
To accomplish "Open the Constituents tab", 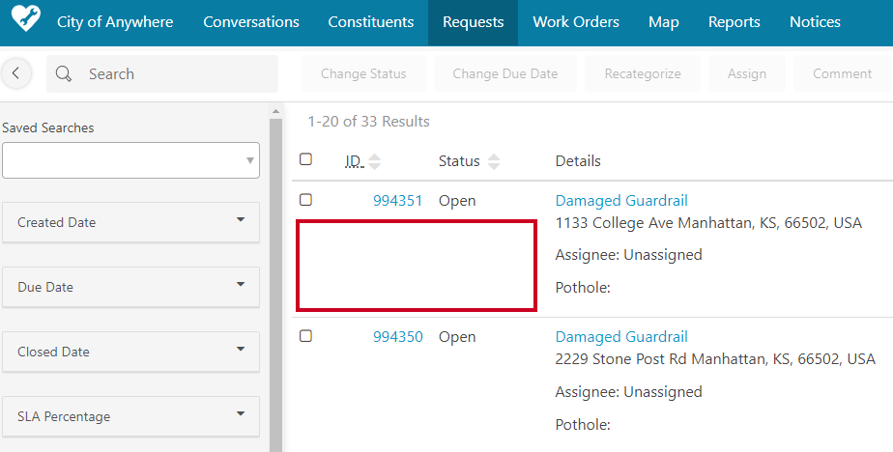I will coord(371,22).
